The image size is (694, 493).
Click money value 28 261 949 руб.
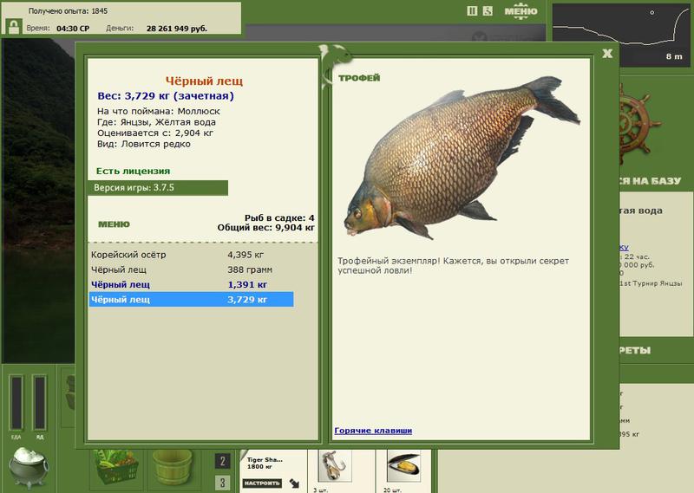pos(177,29)
